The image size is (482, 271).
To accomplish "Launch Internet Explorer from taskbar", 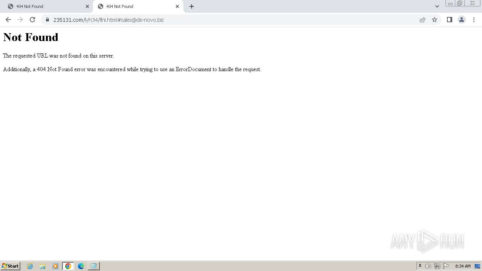I will [30, 266].
